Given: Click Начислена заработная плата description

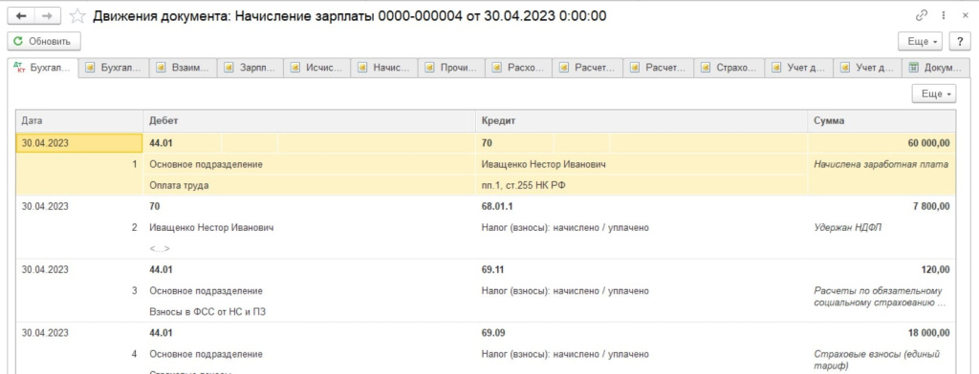Looking at the screenshot, I should pos(881,164).
